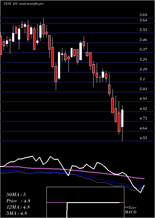Click the 5MA : 4.8 readout
Image resolution: width=155 pixels, height=218 pixels.
pyautogui.click(x=16, y=213)
